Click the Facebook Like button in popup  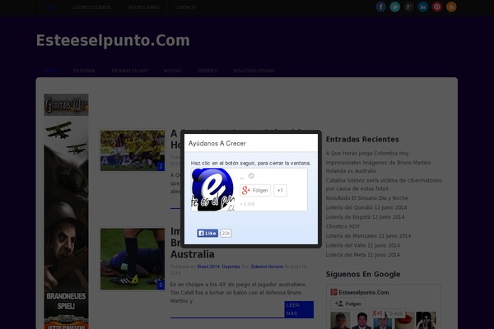pos(207,233)
